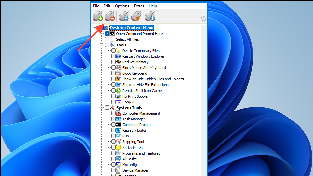Click the Delete Temporary Files broom icon

[118, 51]
